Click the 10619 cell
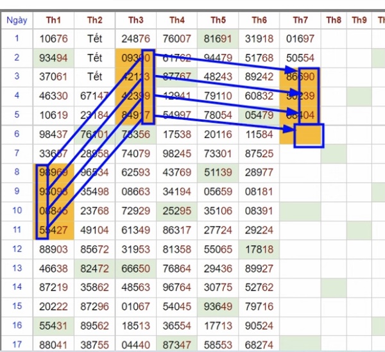The image size is (385, 352). [53, 115]
